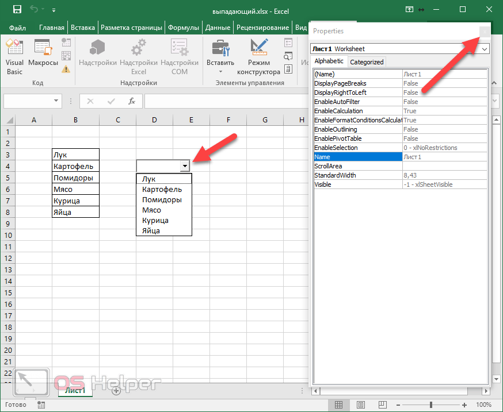Open the Макросы (Macros) dialog

(x=43, y=56)
